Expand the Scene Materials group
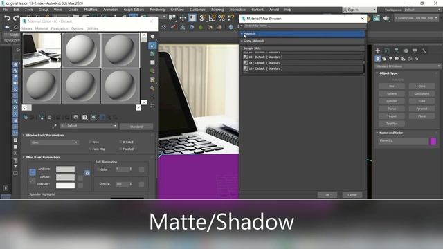This screenshot has width=443, height=249. [242, 41]
